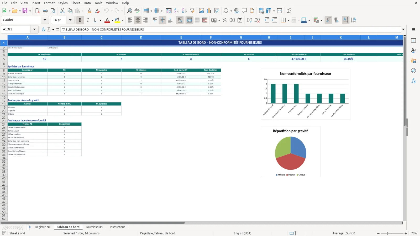Open sidebar Navigator panel
The width and height of the screenshot is (420, 236).
[413, 71]
